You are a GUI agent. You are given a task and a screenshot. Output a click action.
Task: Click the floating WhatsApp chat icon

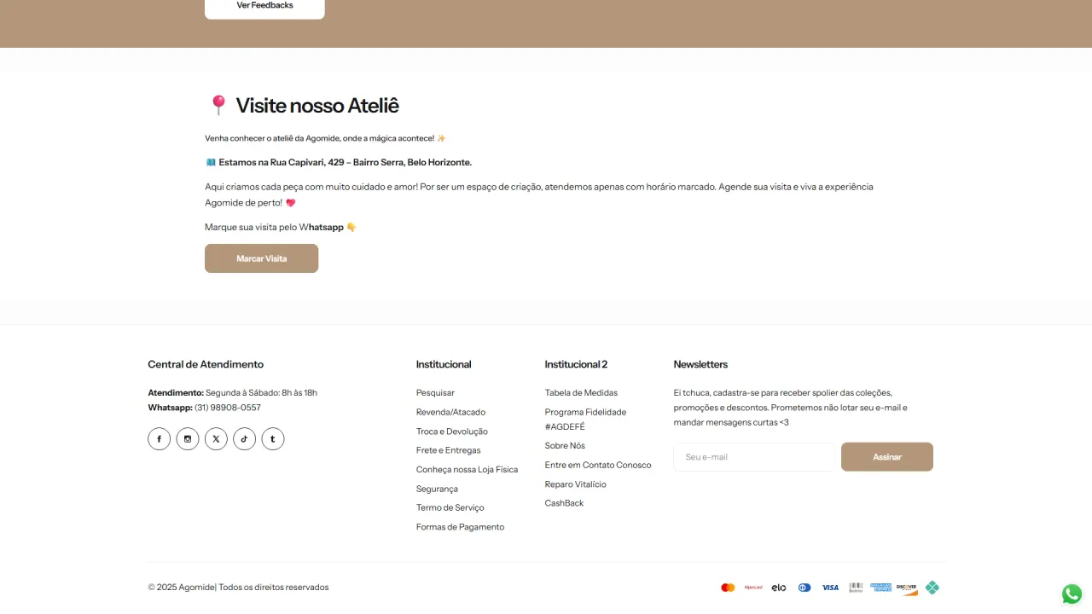(1072, 594)
